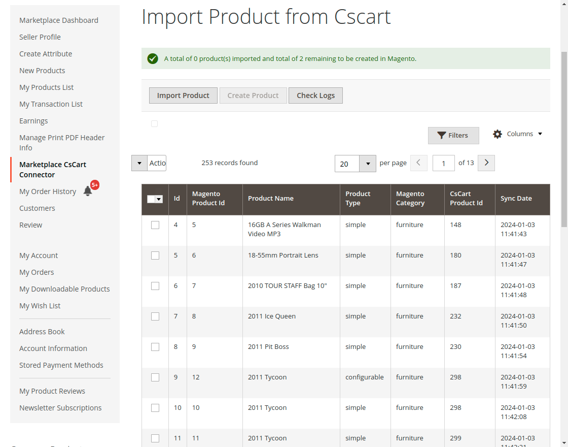The height and width of the screenshot is (447, 568).
Task: Select checkbox for 16GB A Series Walkman
Action: tap(155, 225)
